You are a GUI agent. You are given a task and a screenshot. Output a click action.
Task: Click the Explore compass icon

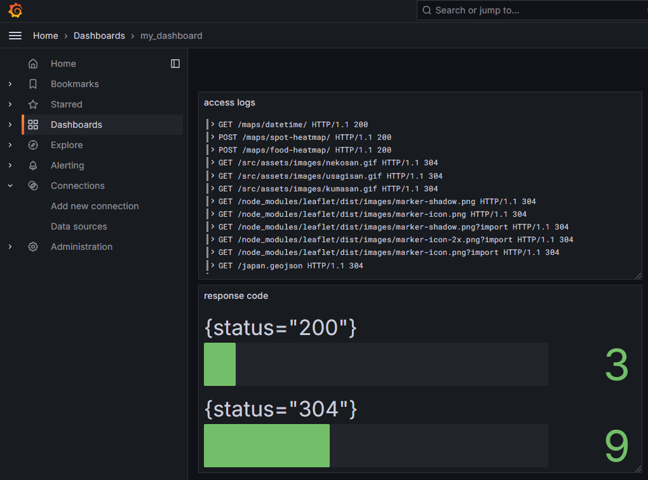click(x=33, y=145)
